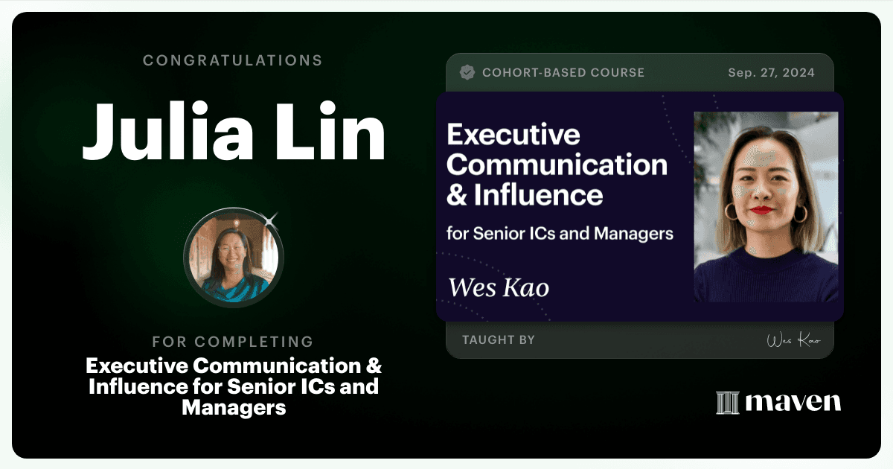Open Julia Lin's circular profile photo
The height and width of the screenshot is (469, 893).
[234, 258]
